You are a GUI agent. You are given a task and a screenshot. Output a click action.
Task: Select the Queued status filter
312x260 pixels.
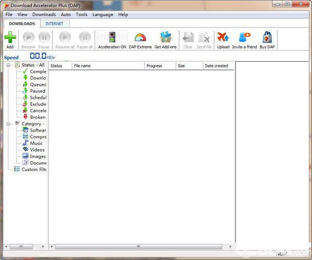click(x=38, y=85)
